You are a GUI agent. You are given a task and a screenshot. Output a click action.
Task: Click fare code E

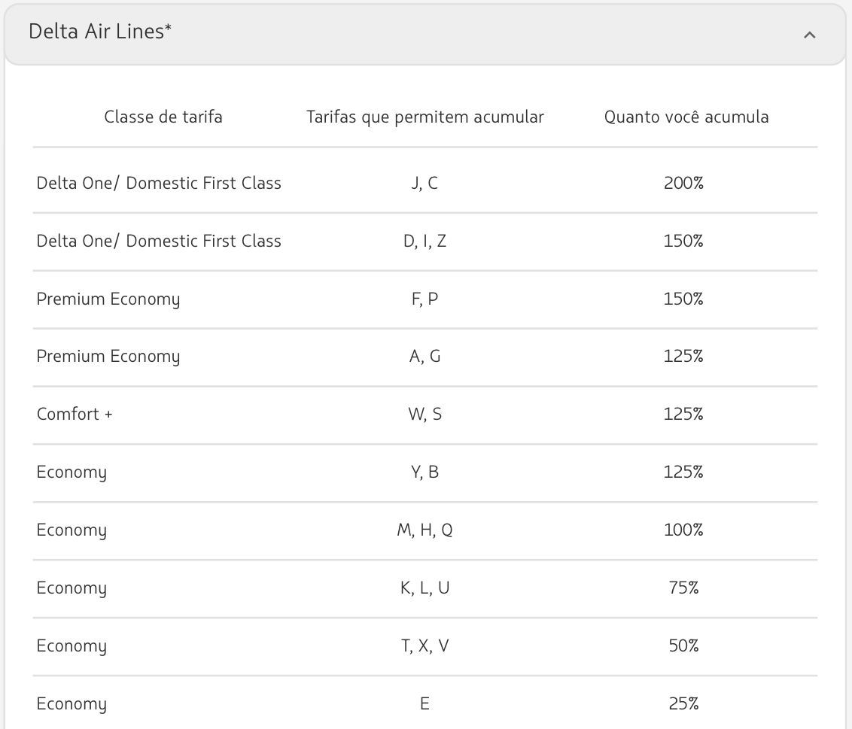(425, 704)
